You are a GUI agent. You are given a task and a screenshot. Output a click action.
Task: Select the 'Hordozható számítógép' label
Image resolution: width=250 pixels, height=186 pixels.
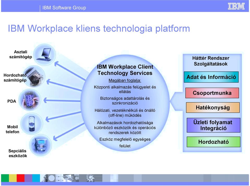[15, 77]
